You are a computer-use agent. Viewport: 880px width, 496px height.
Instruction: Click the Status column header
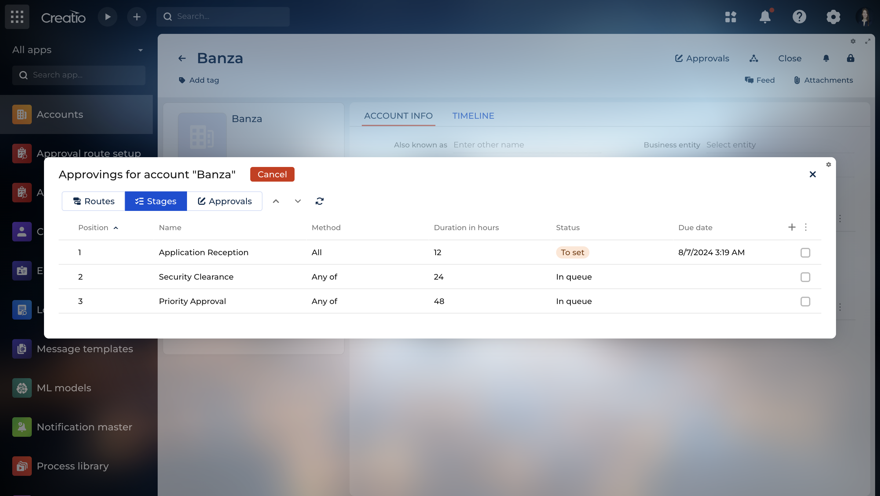567,227
